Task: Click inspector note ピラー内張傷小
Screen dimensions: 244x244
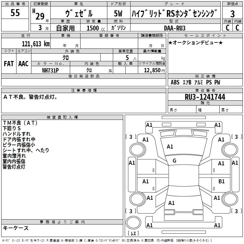Action: (x=19, y=145)
